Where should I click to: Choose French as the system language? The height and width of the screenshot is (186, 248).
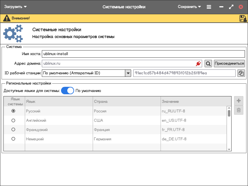tap(13, 130)
